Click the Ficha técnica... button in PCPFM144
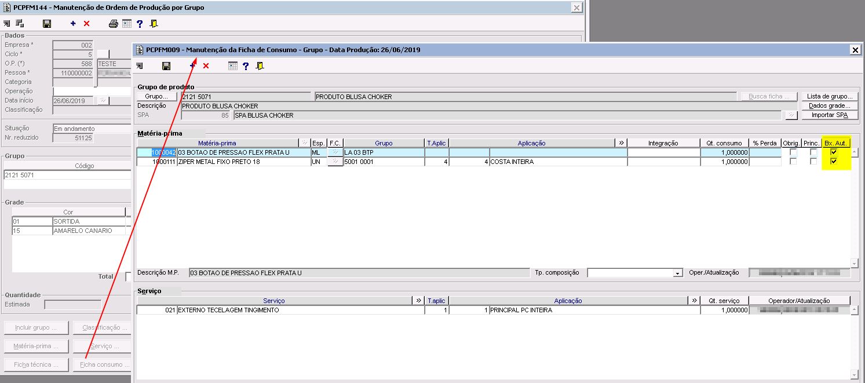This screenshot has height=383, width=865. click(x=36, y=365)
